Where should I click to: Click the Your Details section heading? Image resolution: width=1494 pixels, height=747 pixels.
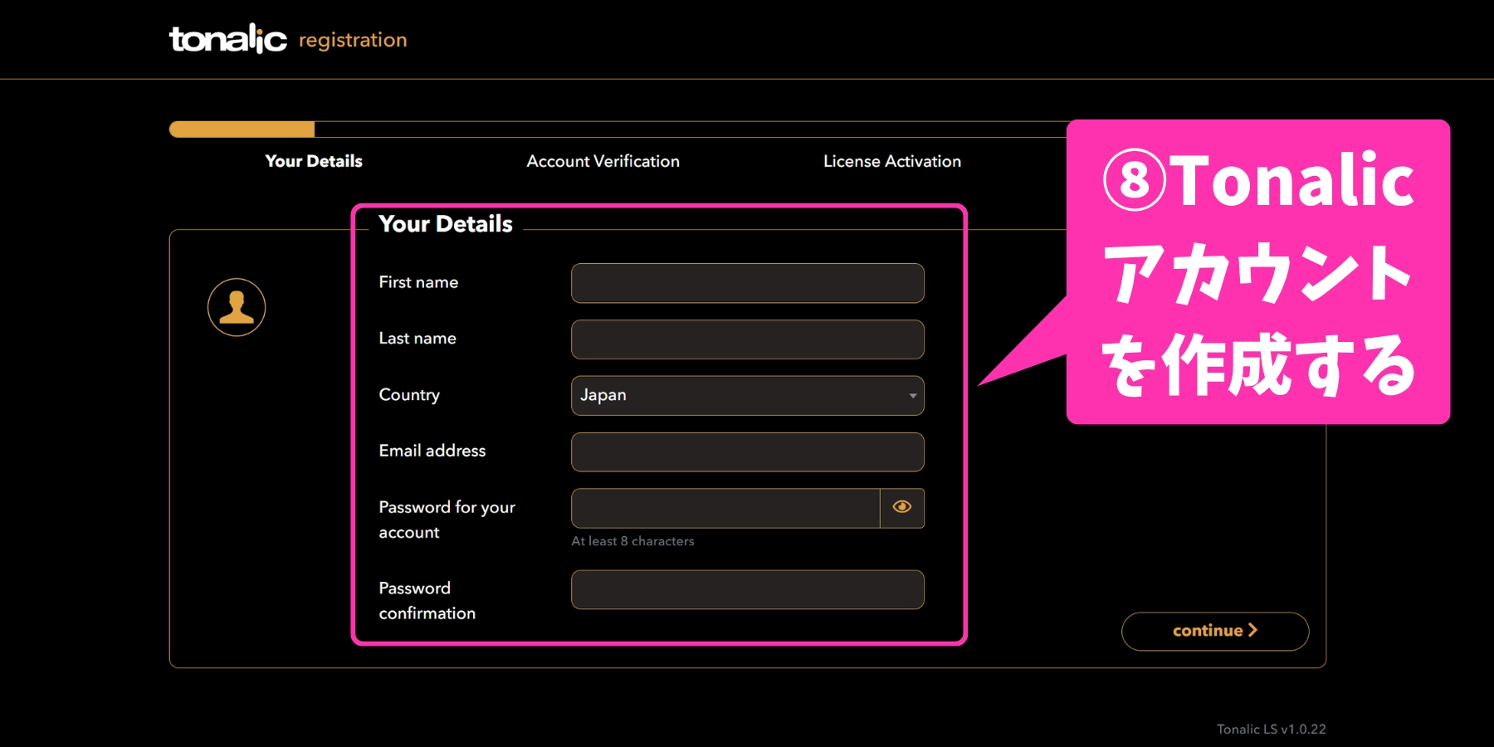click(446, 224)
